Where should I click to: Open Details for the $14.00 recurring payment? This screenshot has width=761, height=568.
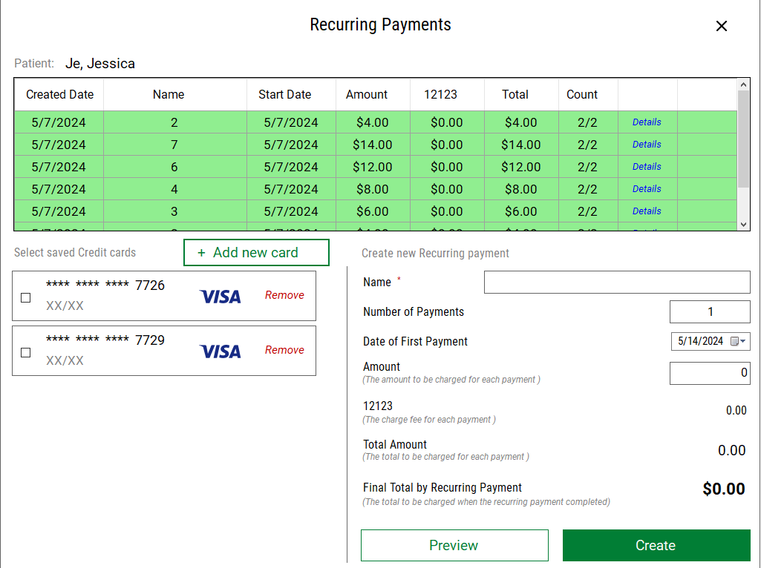point(647,144)
